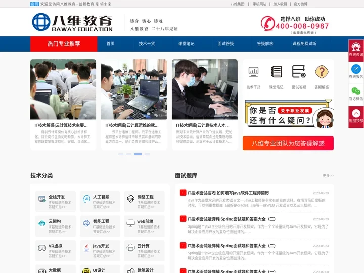
Task: Open 课程免费试听 in navigation bar
Action: pyautogui.click(x=304, y=43)
